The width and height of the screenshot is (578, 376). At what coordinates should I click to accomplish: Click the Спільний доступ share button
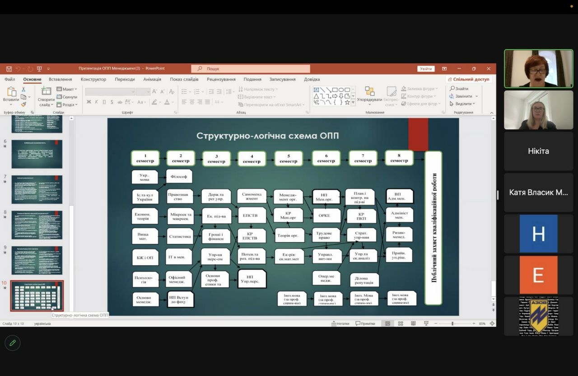468,80
